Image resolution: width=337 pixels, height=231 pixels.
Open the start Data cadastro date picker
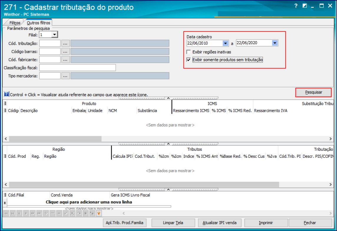(x=225, y=43)
